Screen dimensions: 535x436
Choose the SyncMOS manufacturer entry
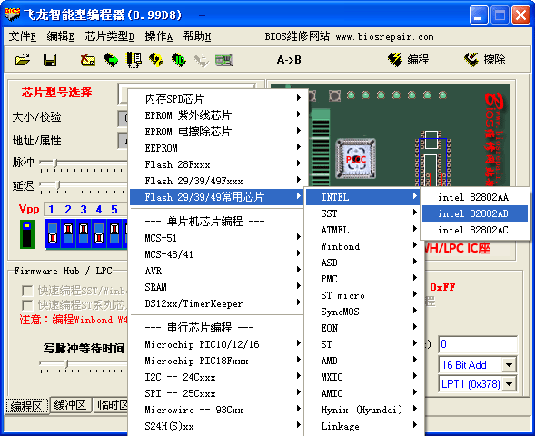[x=363, y=312]
